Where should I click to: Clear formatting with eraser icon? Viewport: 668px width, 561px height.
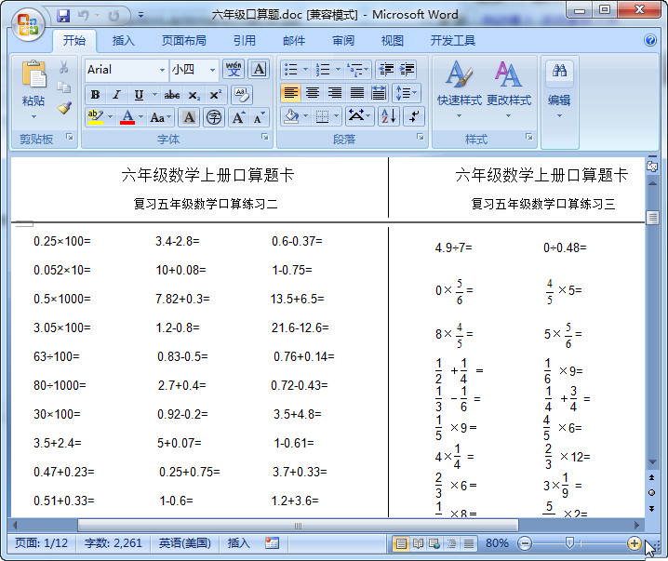(x=242, y=95)
